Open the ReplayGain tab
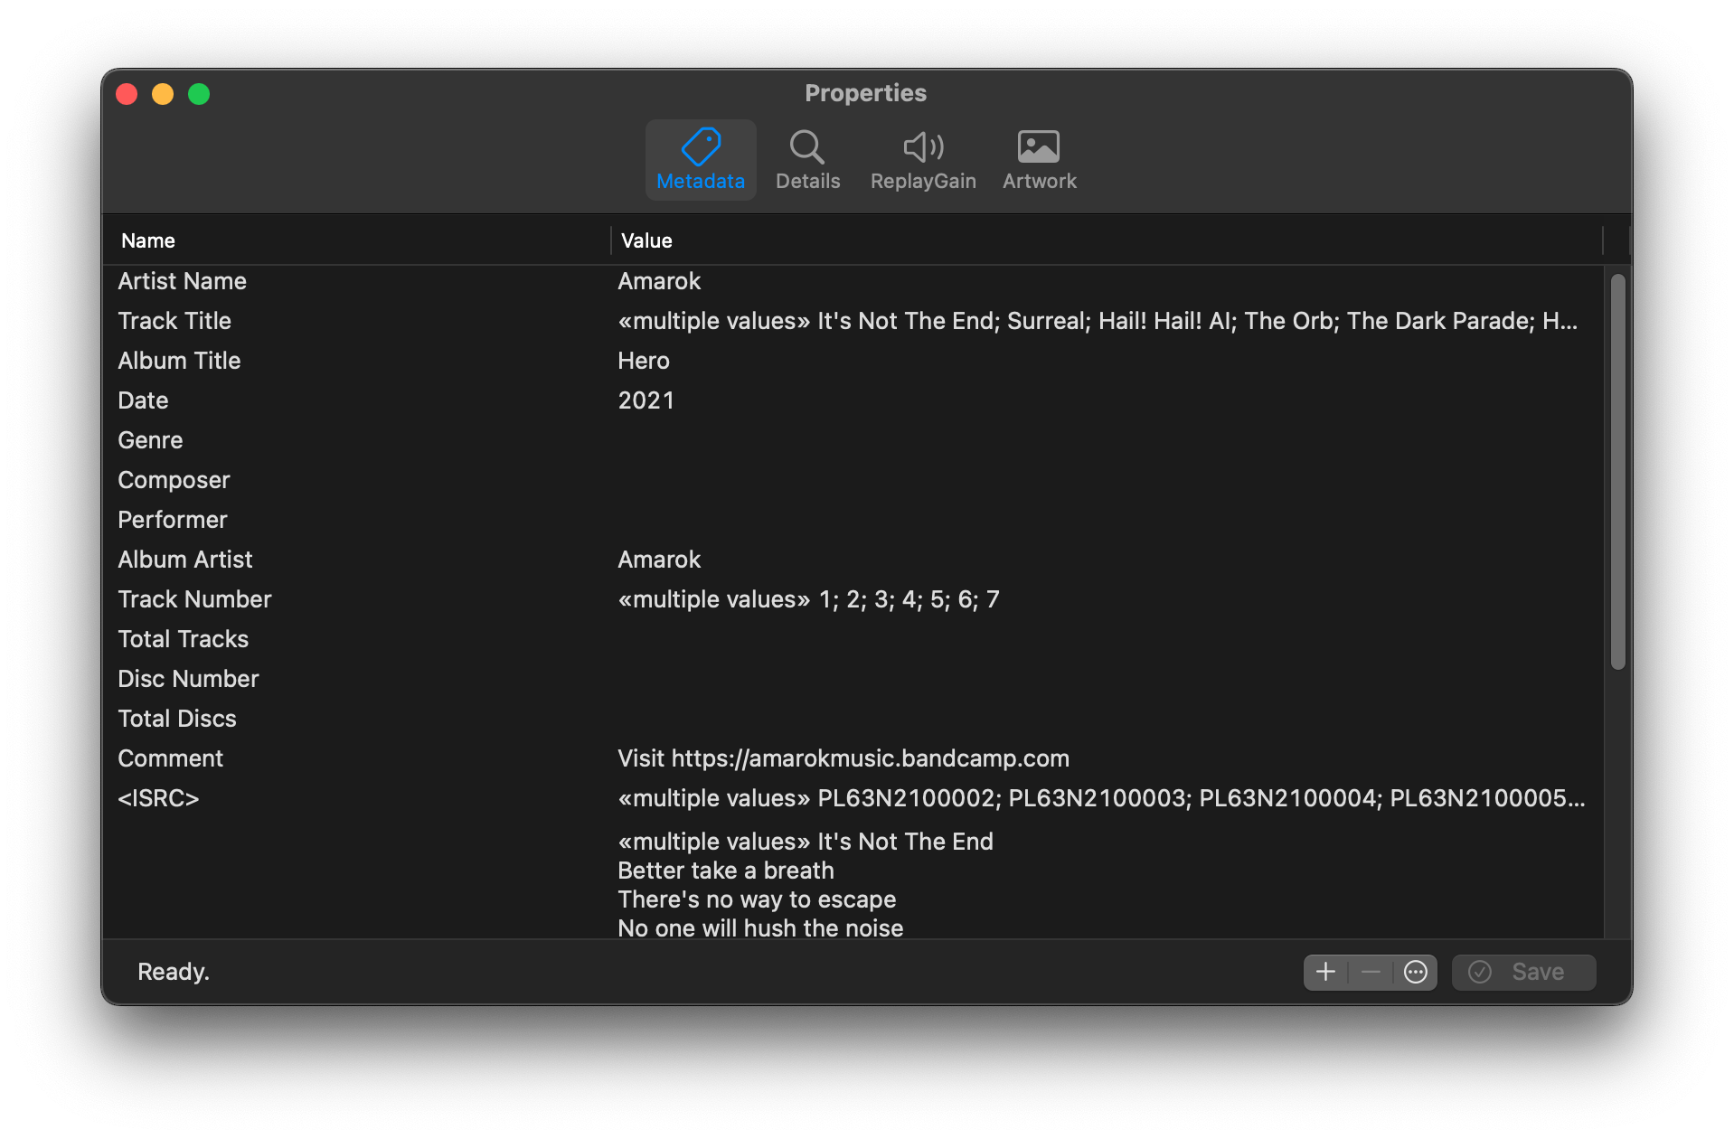This screenshot has width=1734, height=1139. [x=923, y=160]
